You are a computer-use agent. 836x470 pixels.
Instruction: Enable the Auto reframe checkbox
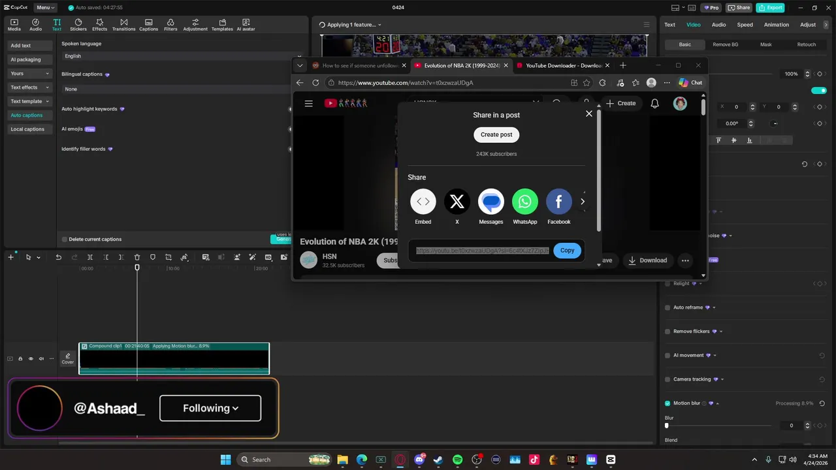(667, 307)
